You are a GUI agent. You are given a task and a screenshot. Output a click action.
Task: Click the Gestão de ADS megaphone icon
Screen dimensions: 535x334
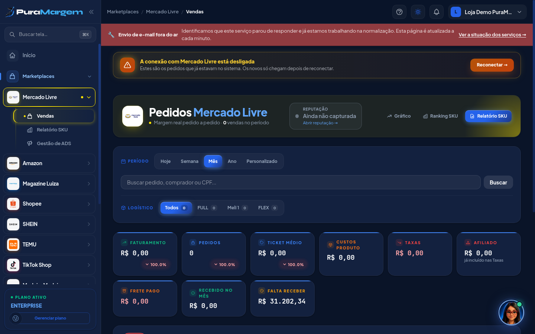30,143
